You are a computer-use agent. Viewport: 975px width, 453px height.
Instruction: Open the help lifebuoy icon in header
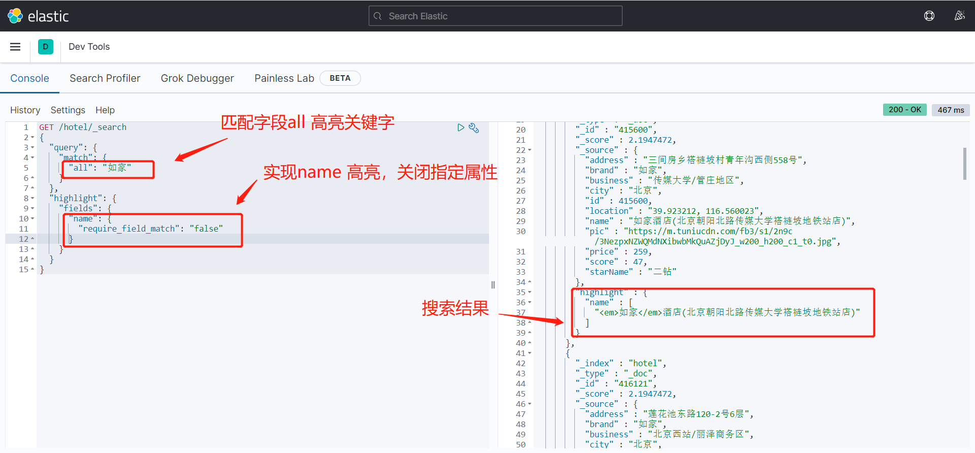pyautogui.click(x=929, y=16)
